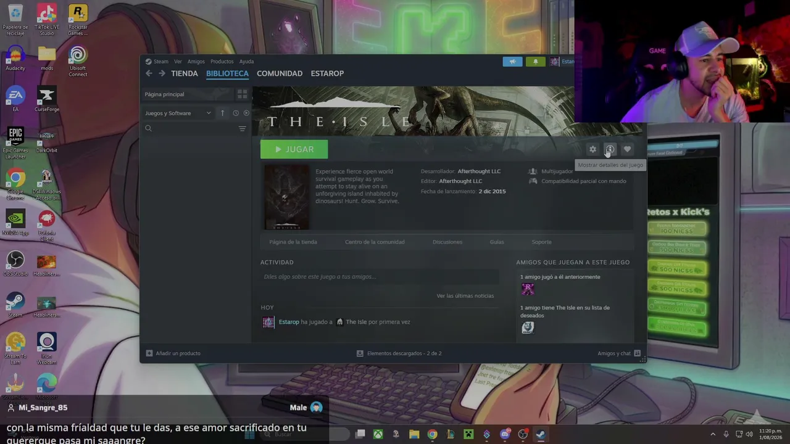Go forward with Steam's forward arrow

point(162,73)
